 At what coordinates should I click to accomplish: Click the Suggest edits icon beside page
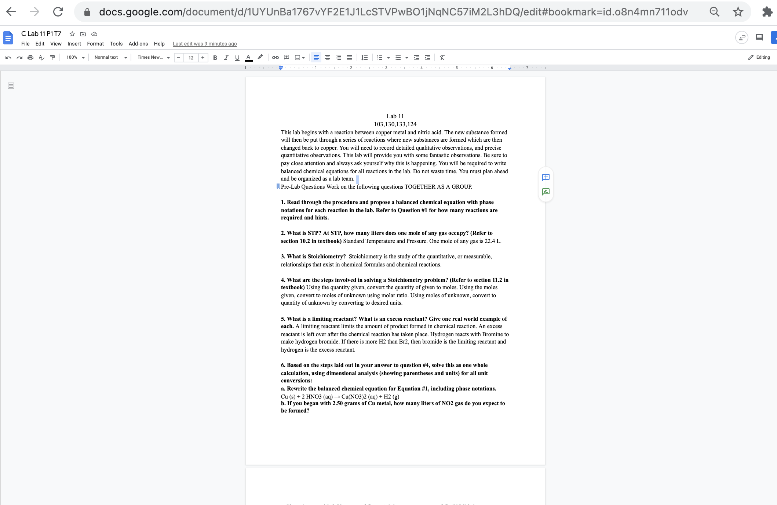(x=546, y=192)
